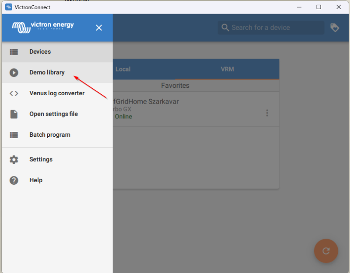350x273 pixels.
Task: Maximize the VictronConnect window
Action: pos(319,7)
